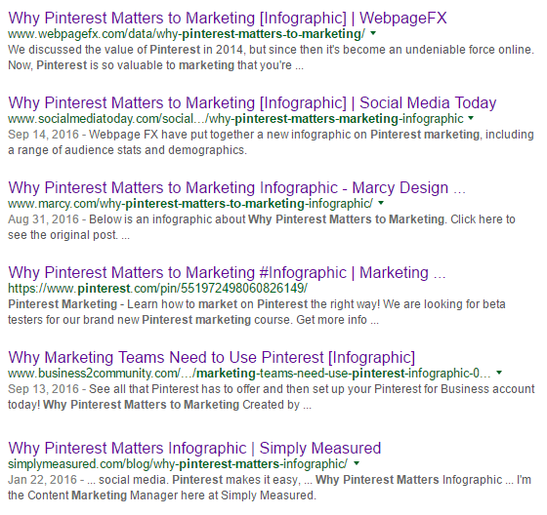547x515 pixels.
Task: Open the WebpageFX Pinterest infographic result title
Action: (227, 19)
